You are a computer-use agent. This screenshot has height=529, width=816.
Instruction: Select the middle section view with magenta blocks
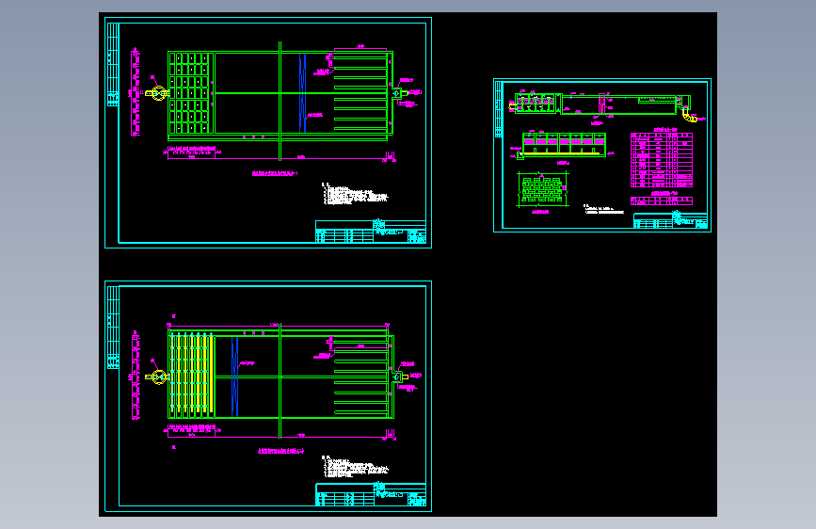pyautogui.click(x=564, y=145)
